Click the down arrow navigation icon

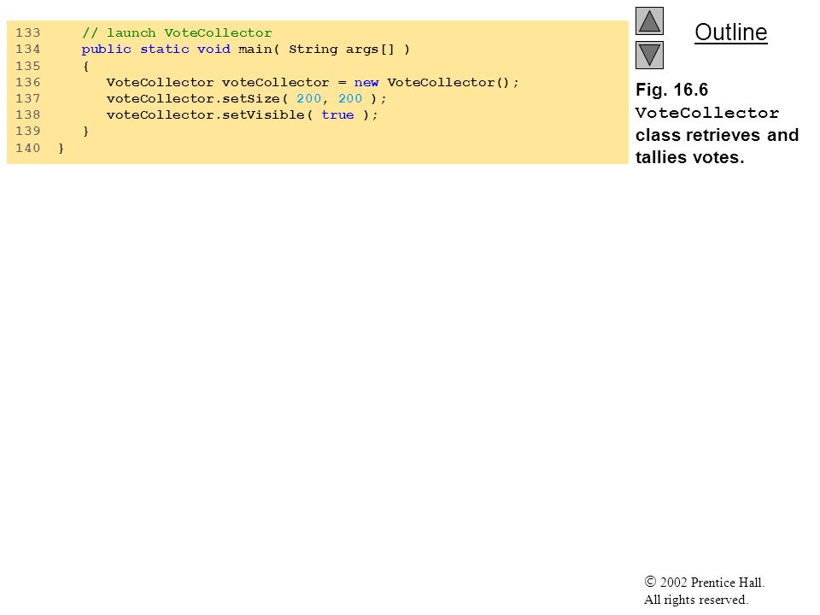click(649, 55)
